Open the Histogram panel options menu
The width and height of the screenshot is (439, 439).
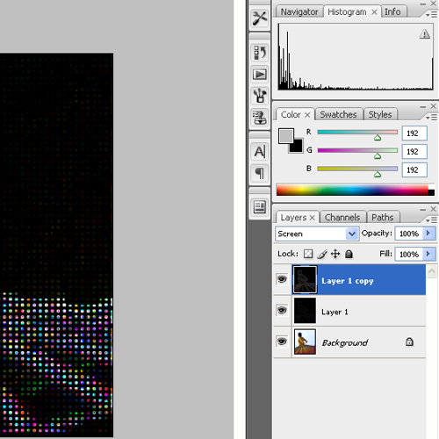click(432, 15)
